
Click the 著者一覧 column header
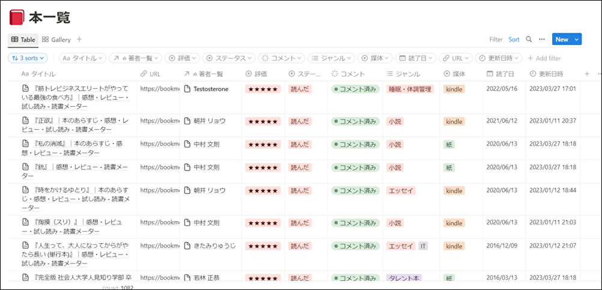point(204,74)
